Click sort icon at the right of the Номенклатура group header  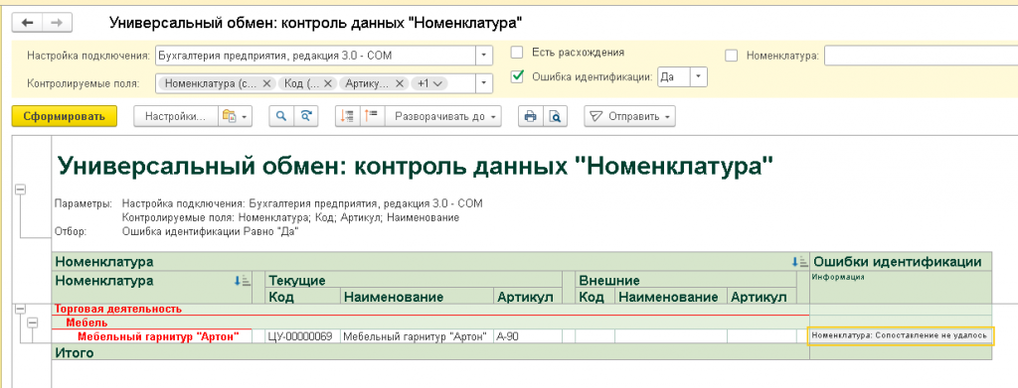pos(799,262)
